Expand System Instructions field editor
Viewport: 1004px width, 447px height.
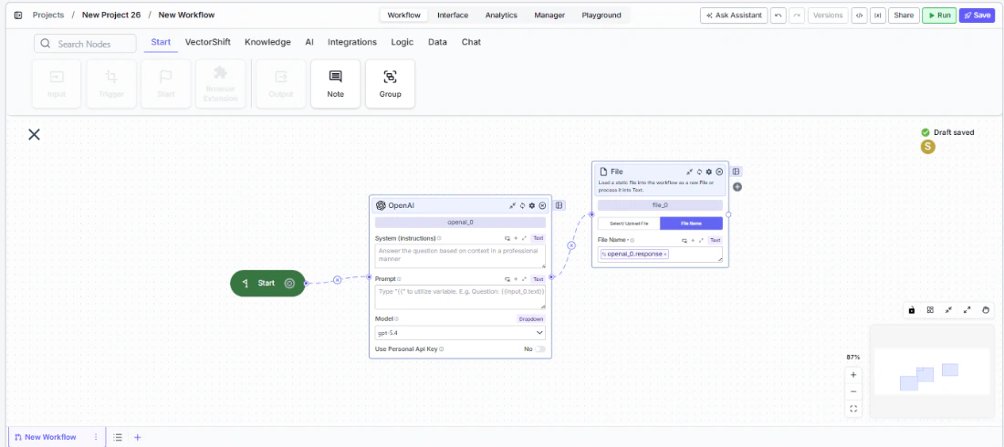tap(525, 238)
